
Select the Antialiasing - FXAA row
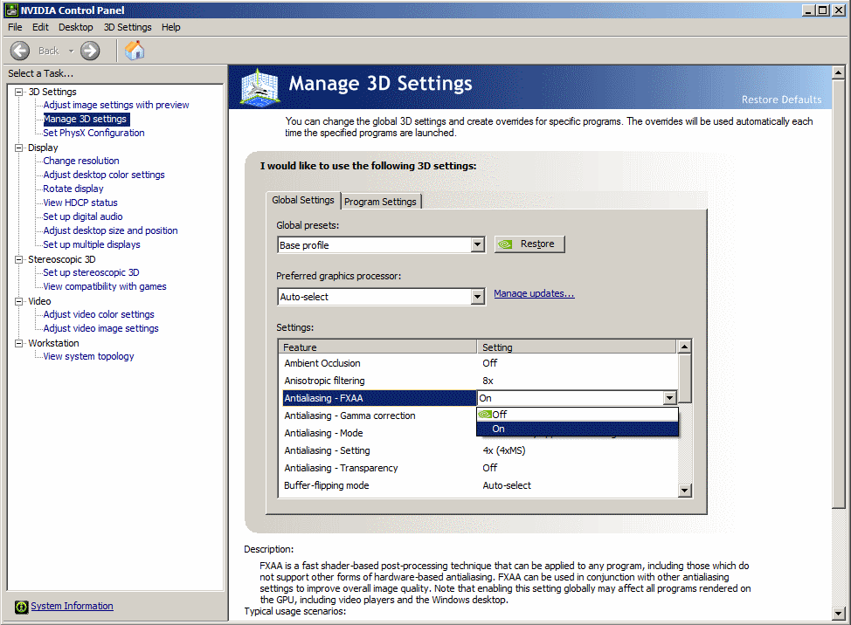coord(379,398)
